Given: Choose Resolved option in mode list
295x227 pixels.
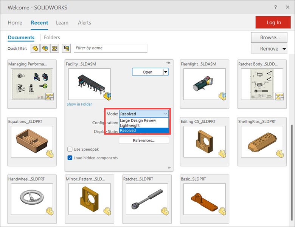Looking at the screenshot, I should 144,130.
